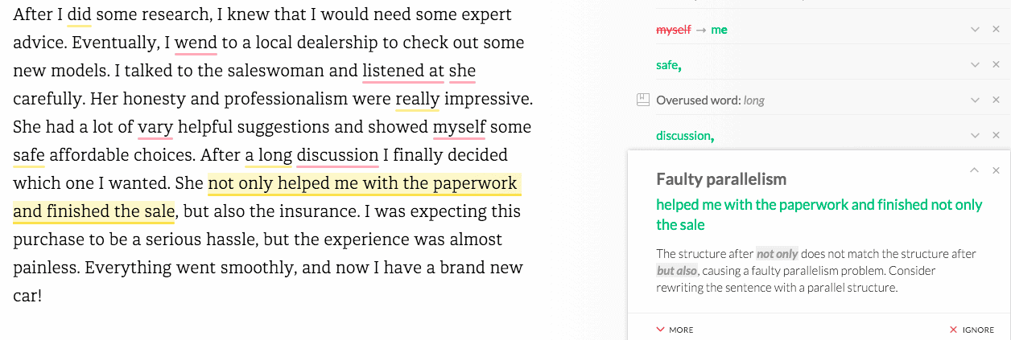Apply the green "me" replacement
The width and height of the screenshot is (1011, 340).
[x=719, y=30]
